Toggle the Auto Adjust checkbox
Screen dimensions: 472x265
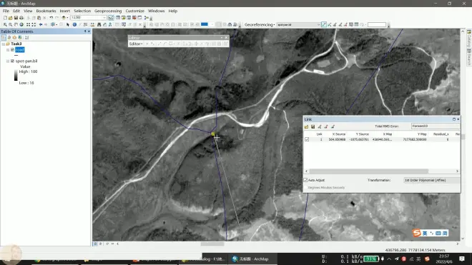(x=305, y=180)
